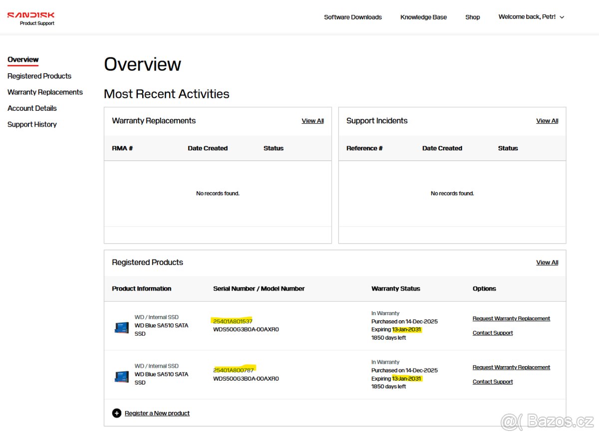The image size is (599, 436).
Task: Click model number WDS500G3B0A-00AXR0 under serial 25401A801537
Action: (x=246, y=329)
